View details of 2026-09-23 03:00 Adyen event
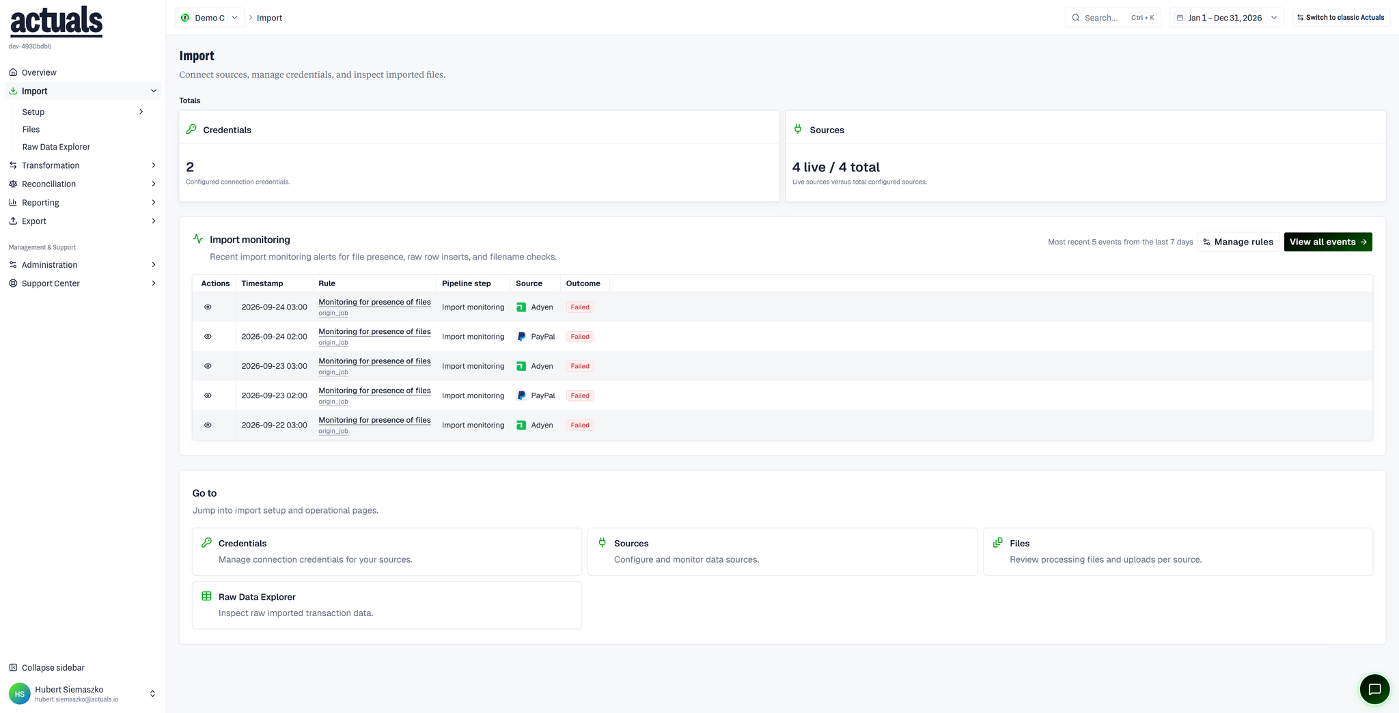Image resolution: width=1399 pixels, height=713 pixels. (x=208, y=366)
